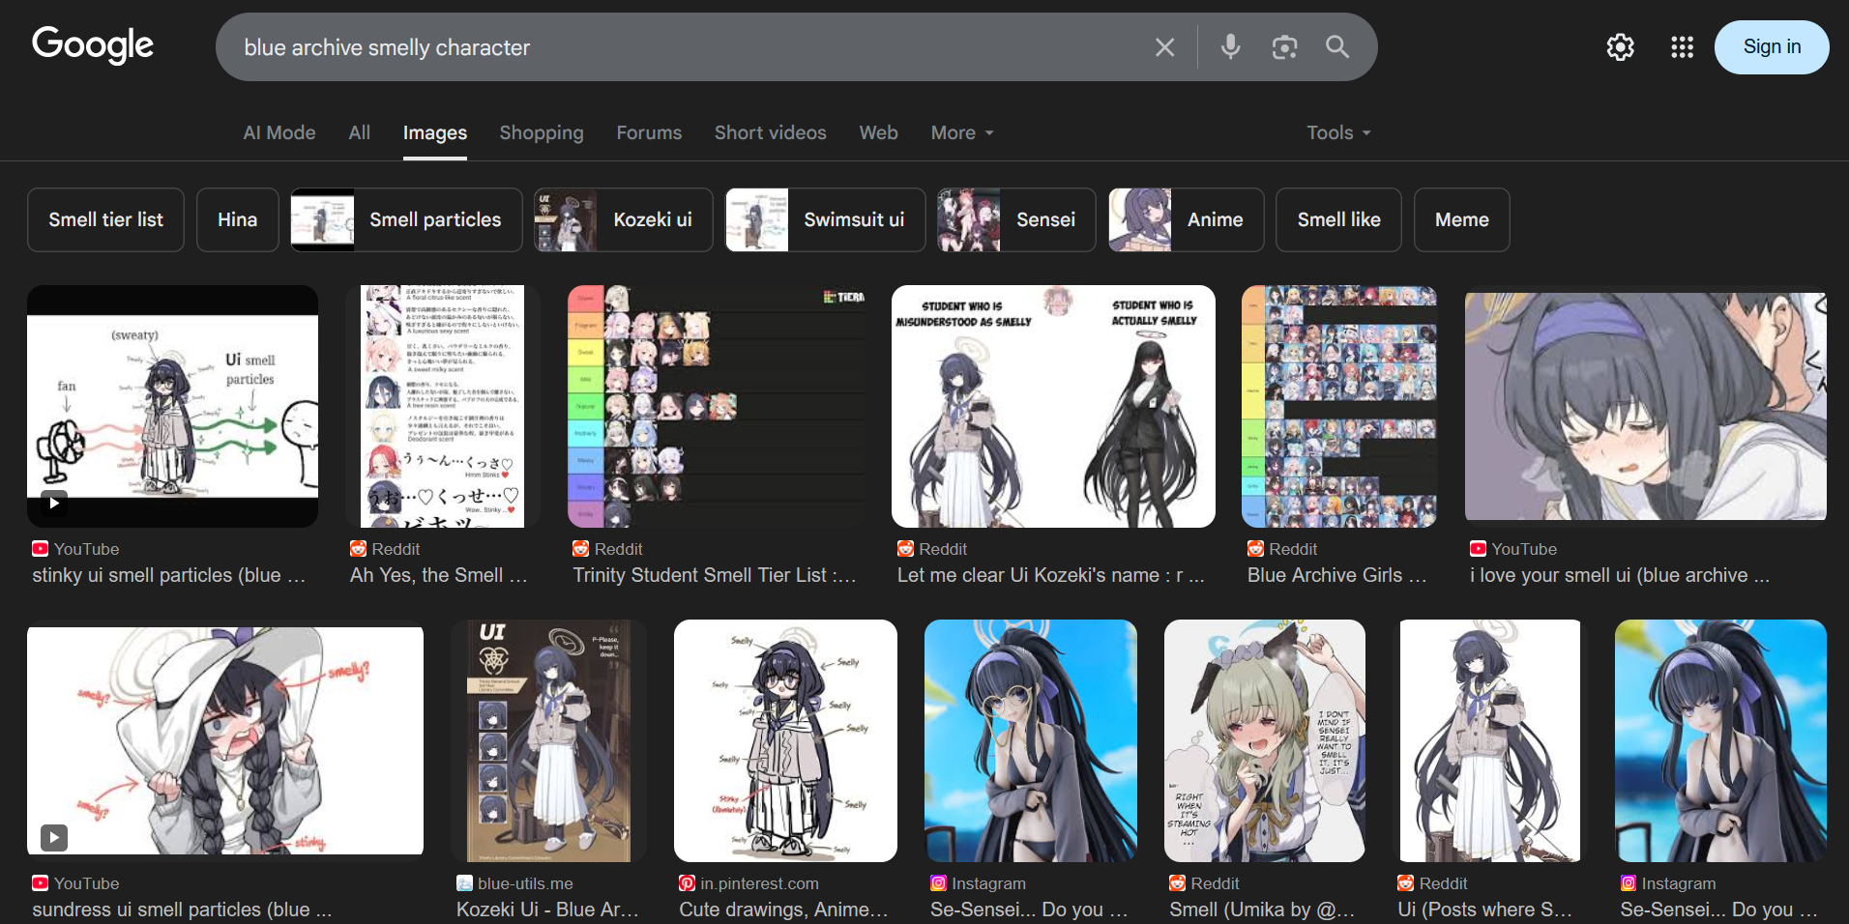Open the Google apps grid icon

tap(1682, 46)
